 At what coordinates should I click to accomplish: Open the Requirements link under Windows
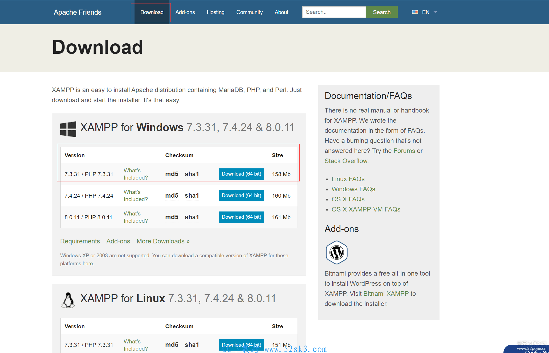80,241
